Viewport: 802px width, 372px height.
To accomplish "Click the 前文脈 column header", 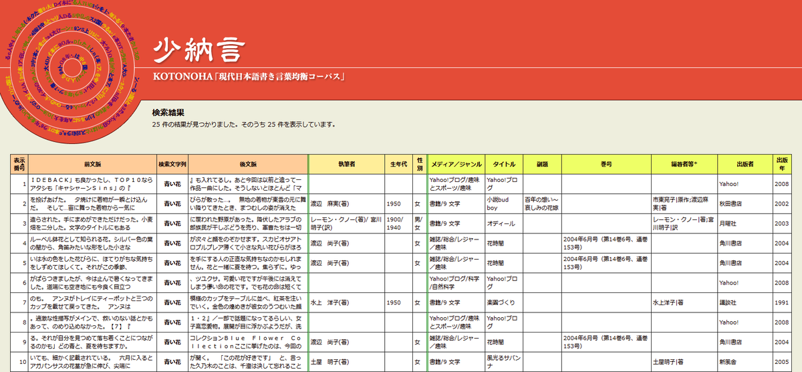I will point(92,163).
